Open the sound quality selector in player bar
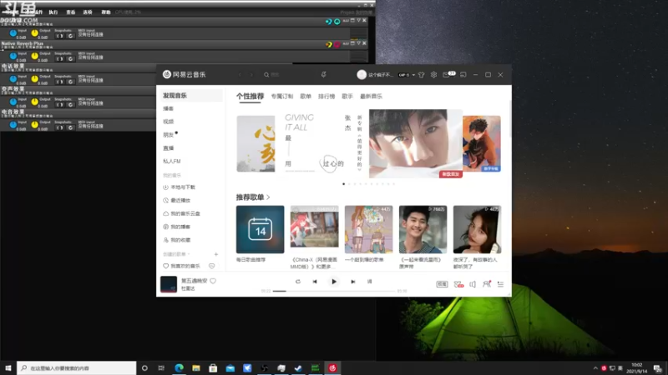Viewport: 668px width, 375px height. (x=443, y=284)
